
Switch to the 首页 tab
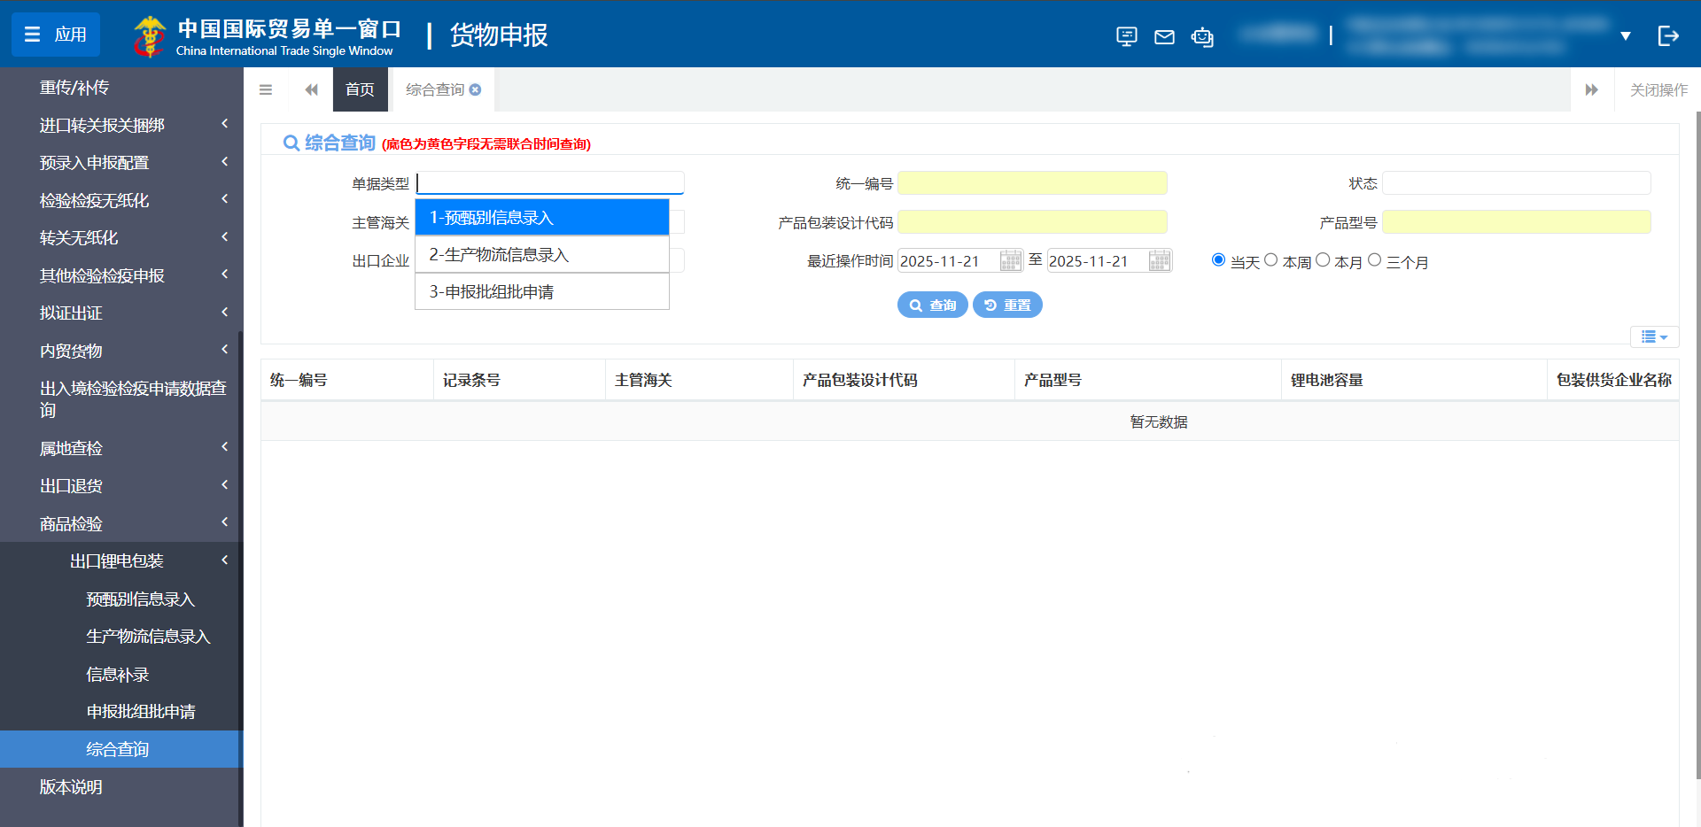pos(360,89)
